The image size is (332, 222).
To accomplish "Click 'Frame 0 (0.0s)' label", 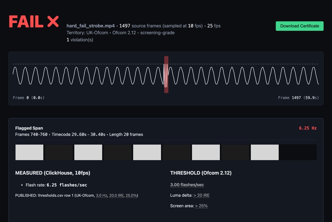I will [28, 98].
